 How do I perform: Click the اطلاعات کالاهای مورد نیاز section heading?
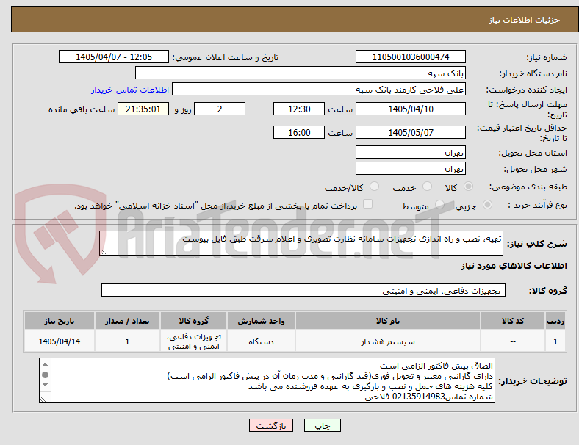[x=514, y=266]
